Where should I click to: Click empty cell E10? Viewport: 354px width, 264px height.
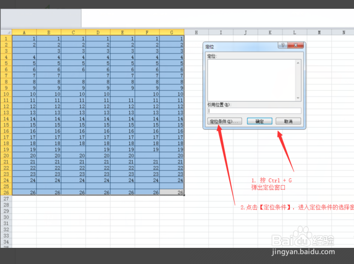[123, 94]
